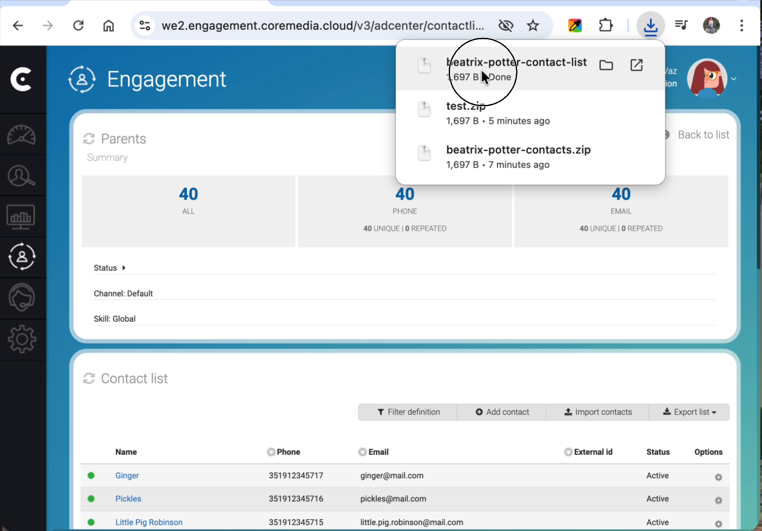762x531 pixels.
Task: Click the Channel: Default text
Action: [123, 293]
